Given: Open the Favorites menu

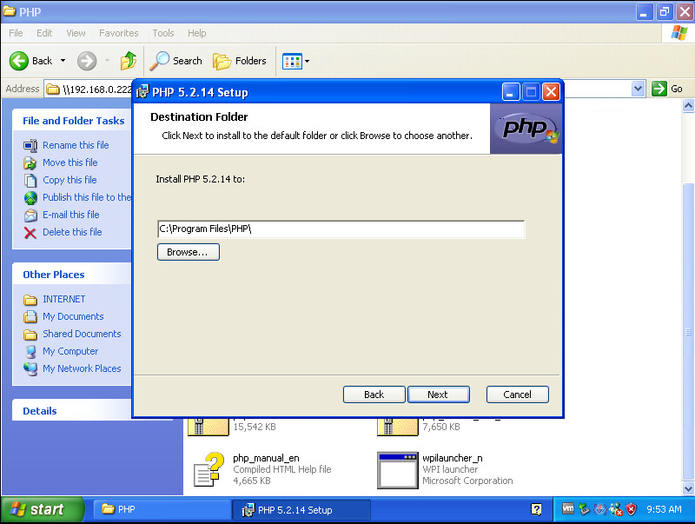Looking at the screenshot, I should tap(118, 33).
